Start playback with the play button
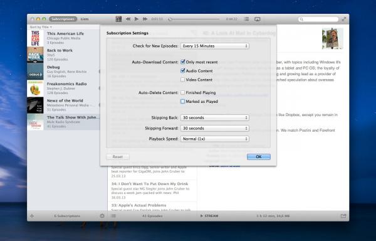Screen dimensions: 376x241 pyautogui.click(x=137, y=19)
